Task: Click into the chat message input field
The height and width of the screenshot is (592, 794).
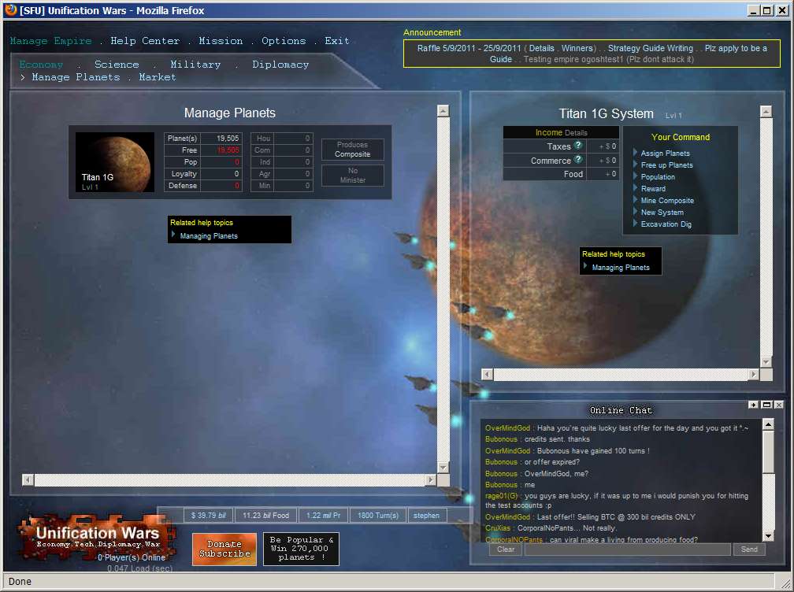Action: 627,549
